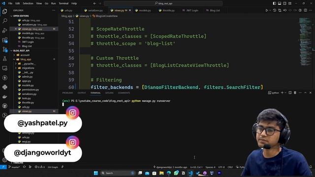Screen dimensions: 315x177
Task: Switch to the Problems panel tab
Action: [x=67, y=93]
